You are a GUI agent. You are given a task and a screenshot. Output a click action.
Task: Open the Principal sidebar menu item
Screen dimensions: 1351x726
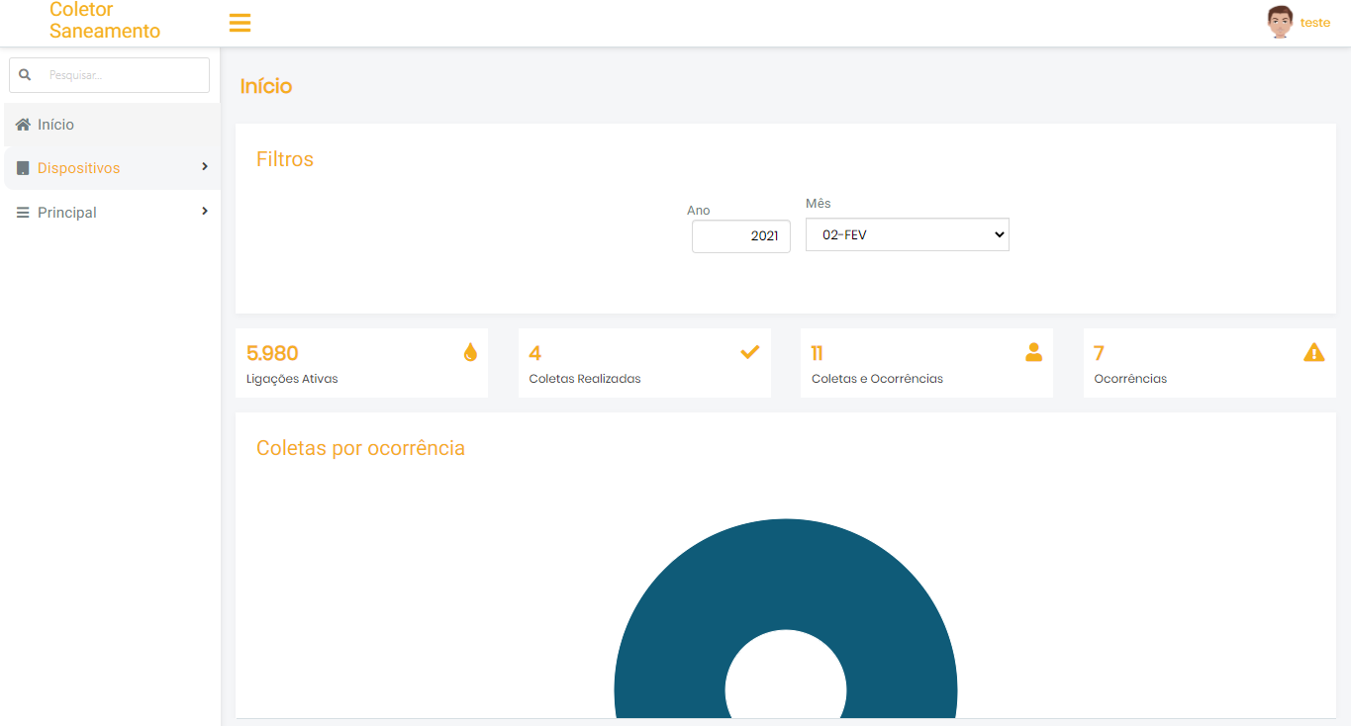pos(67,213)
